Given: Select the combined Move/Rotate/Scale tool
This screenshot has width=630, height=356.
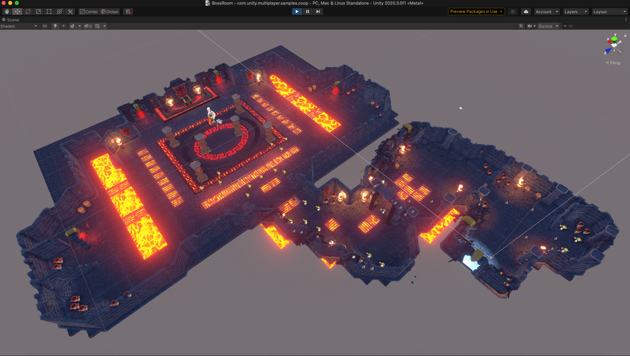Looking at the screenshot, I should (59, 11).
